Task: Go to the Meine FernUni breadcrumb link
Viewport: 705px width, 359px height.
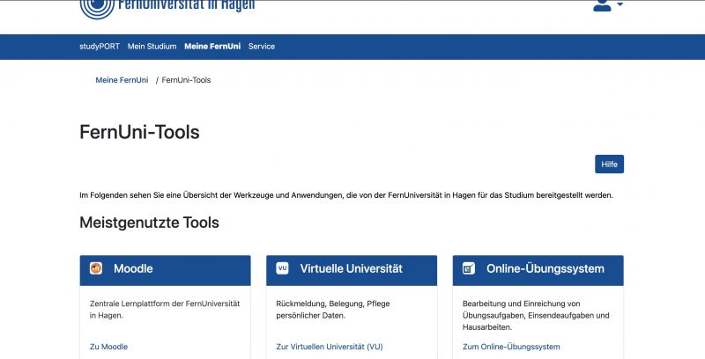Action: click(x=122, y=80)
